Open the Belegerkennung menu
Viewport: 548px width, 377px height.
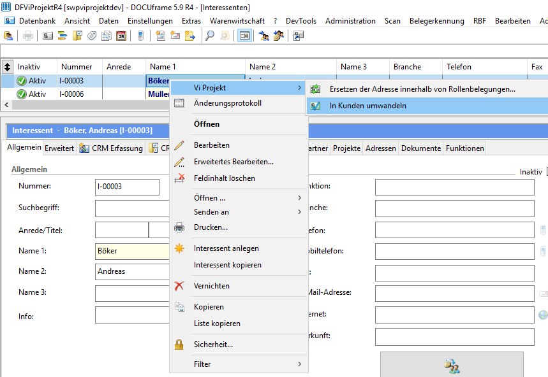coord(436,21)
